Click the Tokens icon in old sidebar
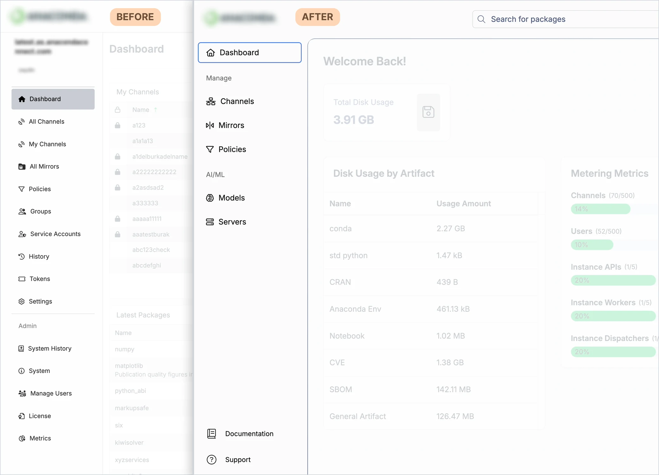 coord(22,279)
